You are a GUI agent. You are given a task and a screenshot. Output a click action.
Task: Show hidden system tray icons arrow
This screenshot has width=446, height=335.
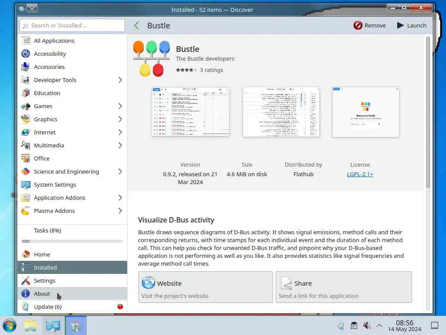pos(379,325)
